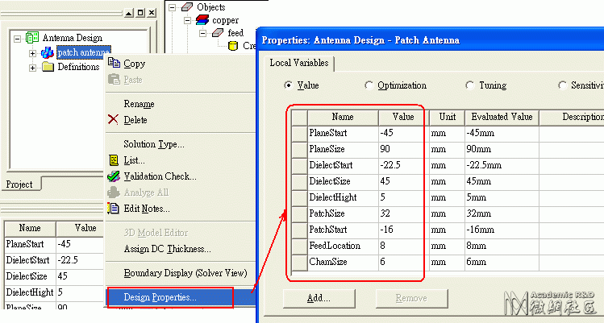This screenshot has width=604, height=323.
Task: Switch to the Project tab
Action: tap(20, 184)
